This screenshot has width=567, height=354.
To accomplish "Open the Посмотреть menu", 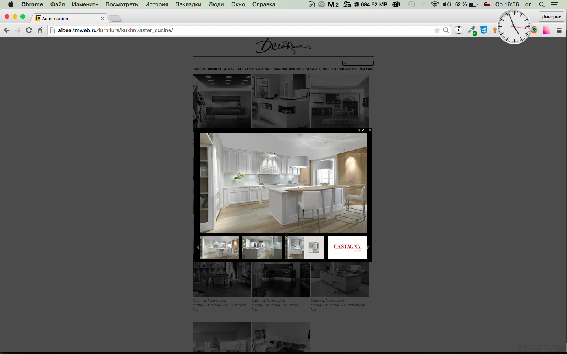I will 122,4.
